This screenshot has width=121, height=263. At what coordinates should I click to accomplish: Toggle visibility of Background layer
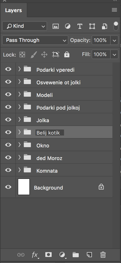coord(8,187)
